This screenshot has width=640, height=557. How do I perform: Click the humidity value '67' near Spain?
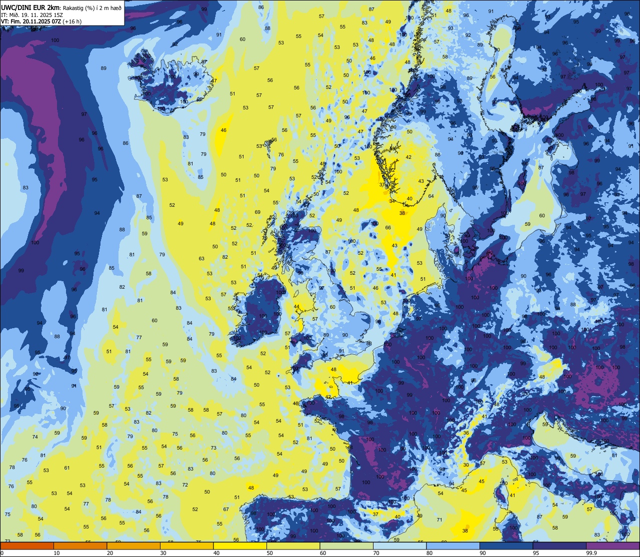coord(226,510)
